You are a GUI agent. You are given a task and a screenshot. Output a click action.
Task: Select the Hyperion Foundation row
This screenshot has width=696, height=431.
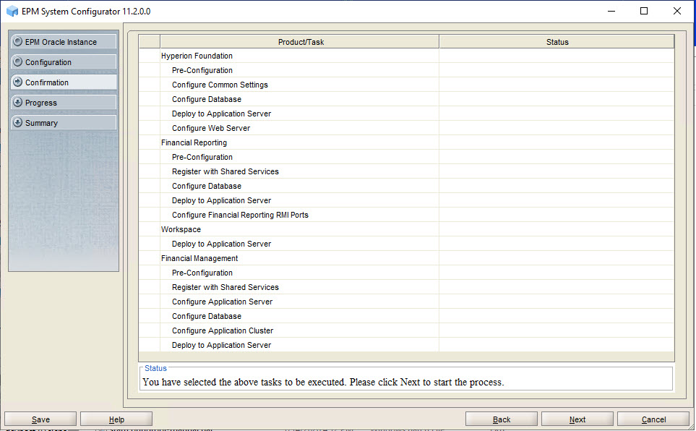[x=406, y=56]
